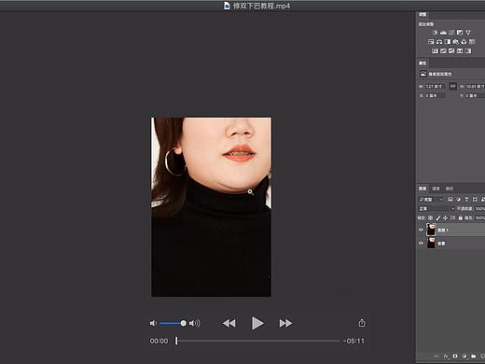This screenshot has height=364, width=485.
Task: Click the W width input field
Action: tap(435, 86)
